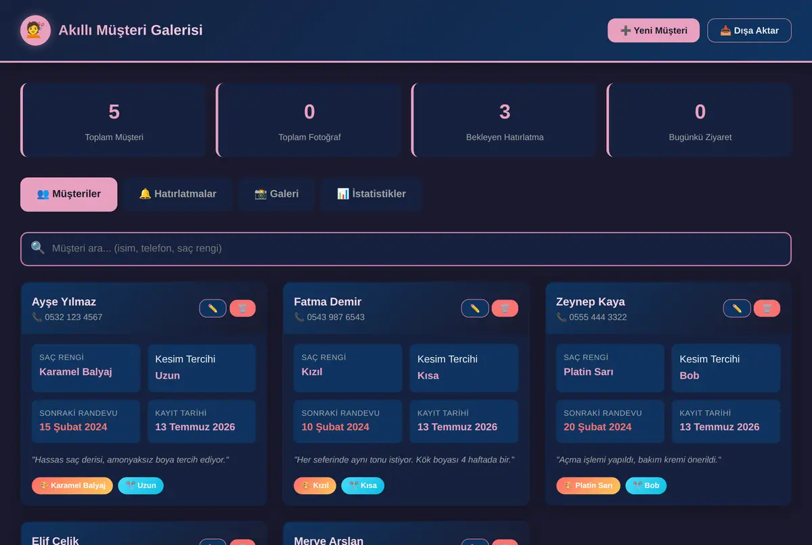Click the Bugünkü Ziyaret stat card
812x545 pixels.
[700, 120]
